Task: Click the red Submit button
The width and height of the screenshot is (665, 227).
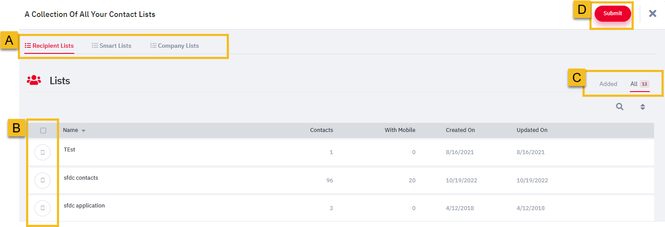Action: tap(612, 13)
